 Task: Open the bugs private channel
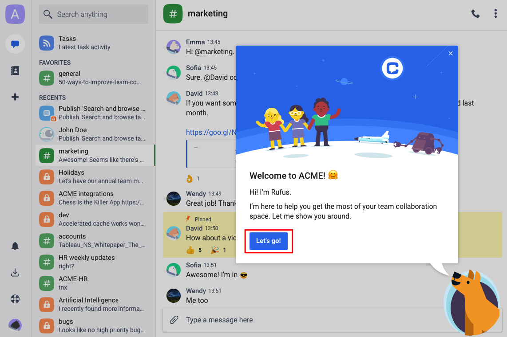[x=95, y=326]
